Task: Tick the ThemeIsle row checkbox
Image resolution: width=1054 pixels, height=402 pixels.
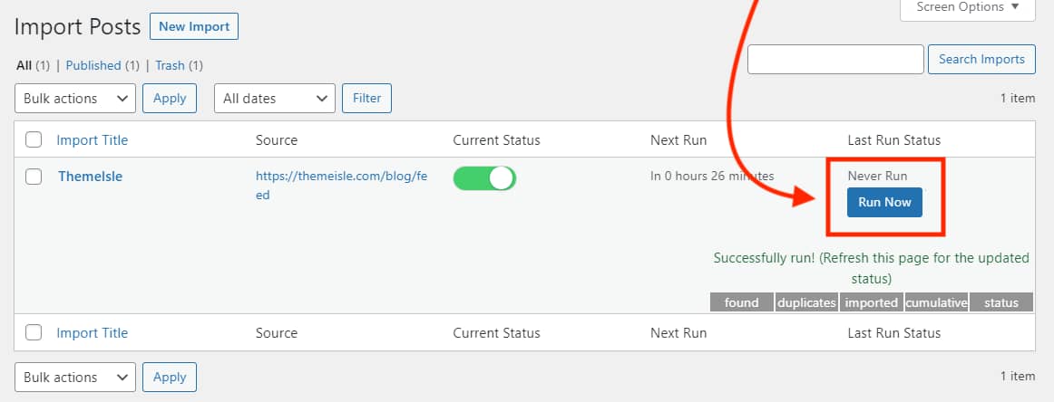Action: coord(34,177)
